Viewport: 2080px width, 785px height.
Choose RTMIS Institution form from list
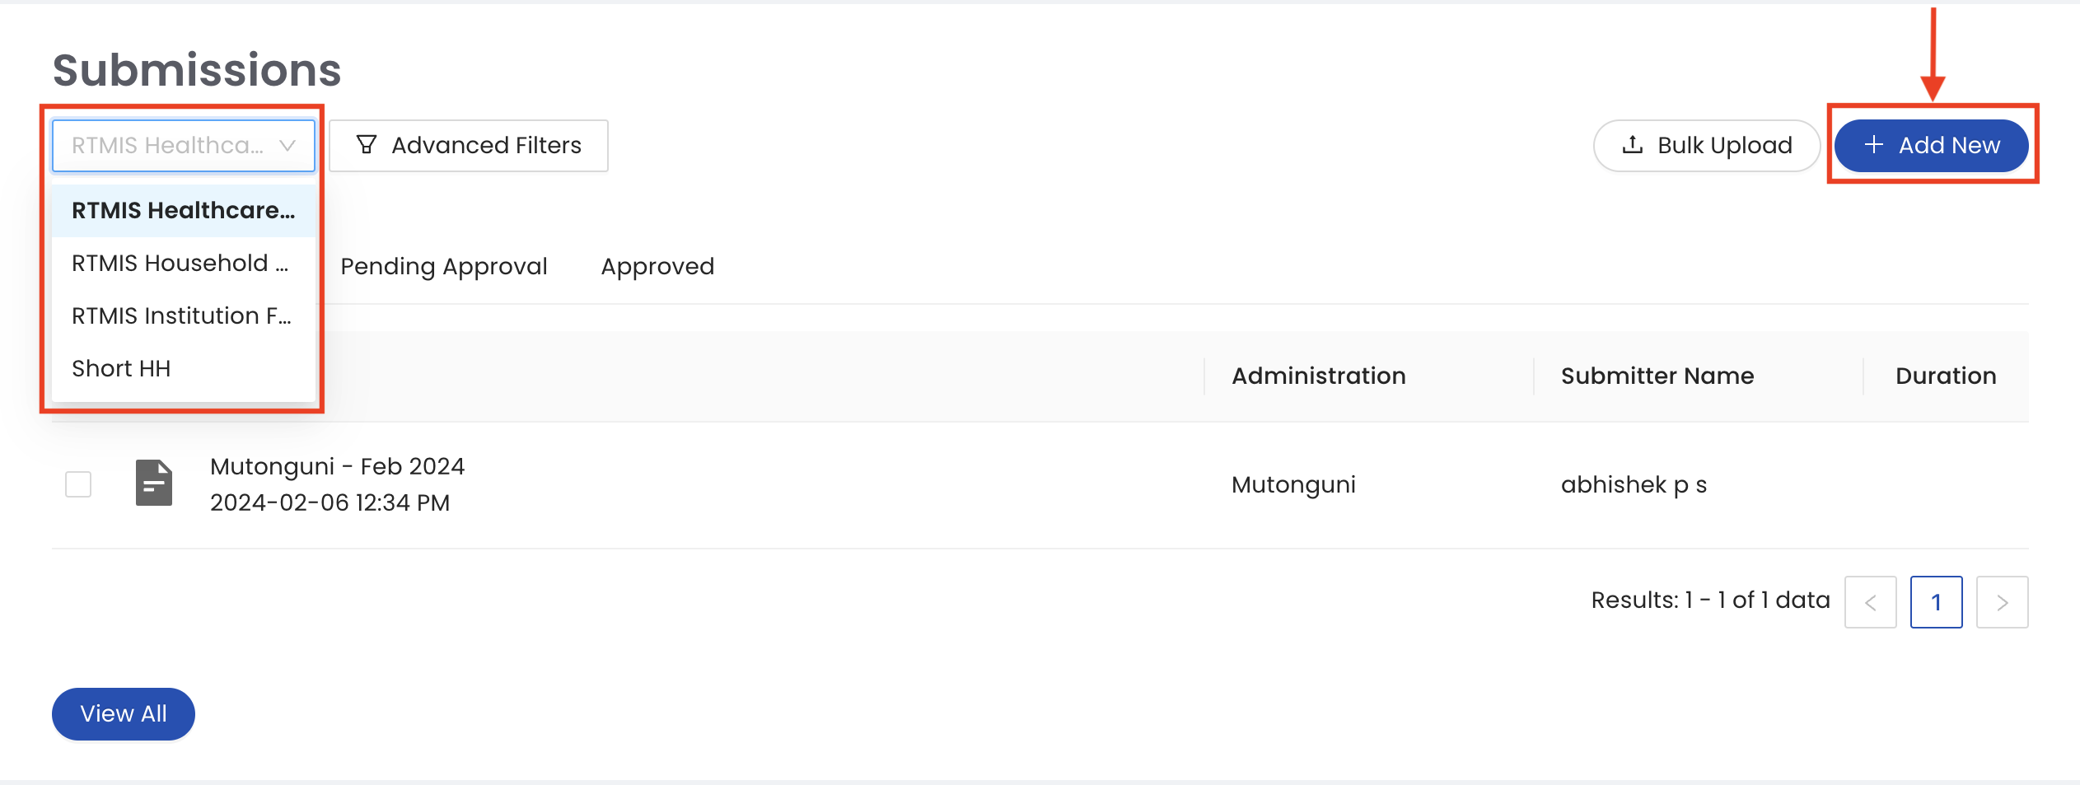[181, 316]
